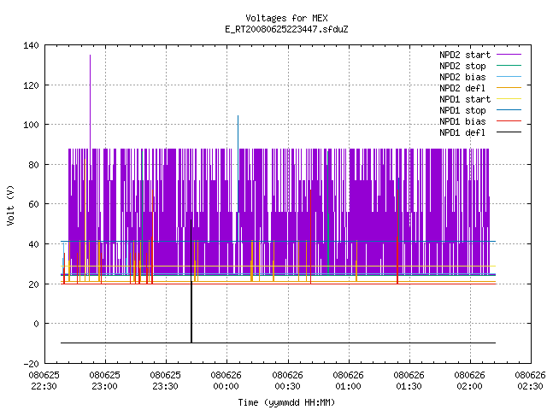Select the filename E_RT20080625223447.sfduZ subtitle
This screenshot has width=547, height=410.
click(286, 29)
